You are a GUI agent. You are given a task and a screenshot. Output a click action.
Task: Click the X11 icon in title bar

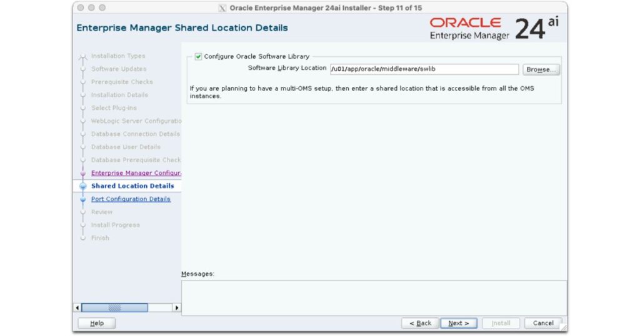click(x=222, y=8)
